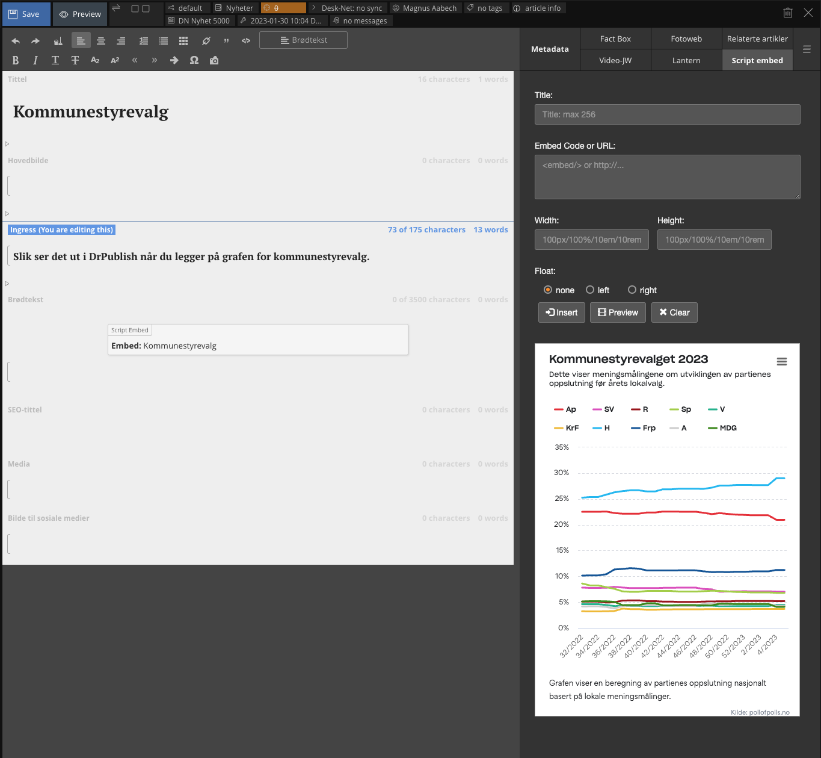This screenshot has width=821, height=758.
Task: Toggle the Ap series in chart legend
Action: coord(565,409)
